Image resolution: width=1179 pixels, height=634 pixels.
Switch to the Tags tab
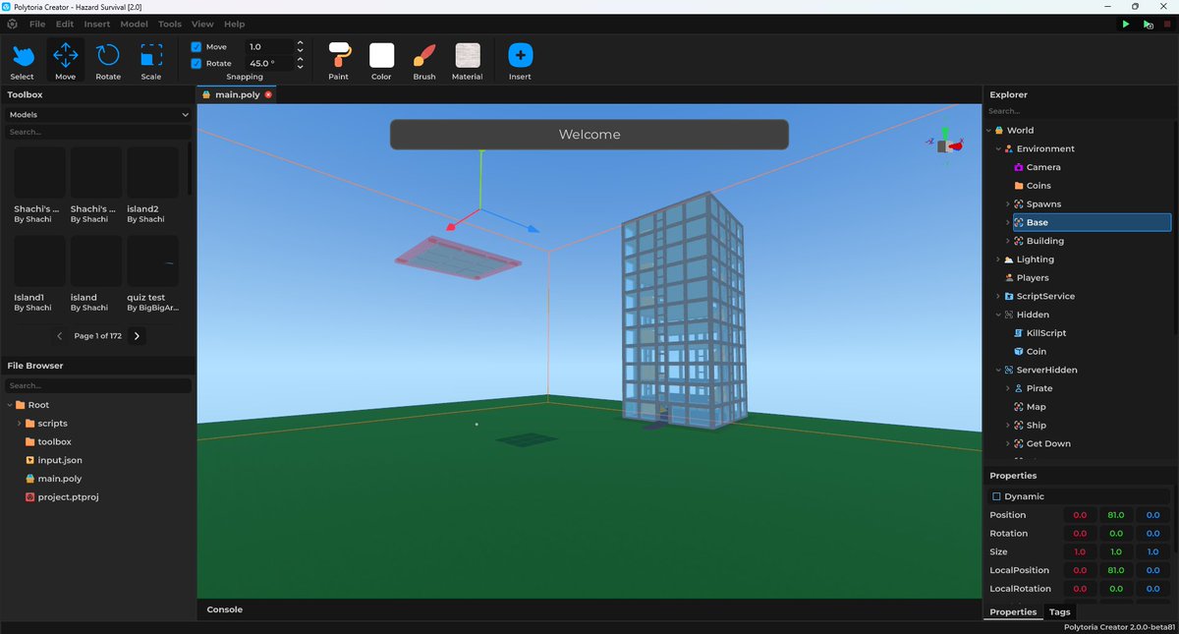click(x=1059, y=611)
